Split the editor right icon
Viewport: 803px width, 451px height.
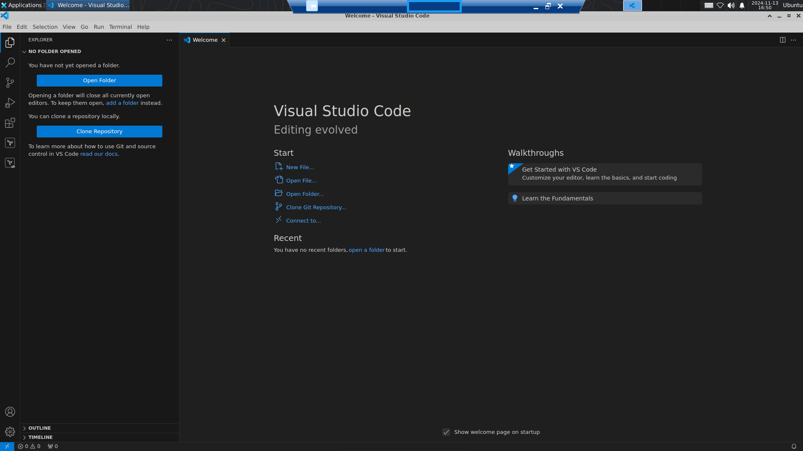pos(783,40)
